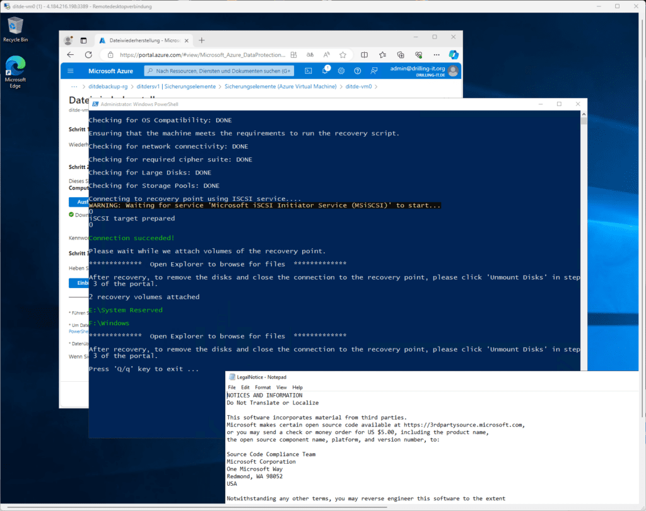Open Notepad View menu

pos(281,387)
